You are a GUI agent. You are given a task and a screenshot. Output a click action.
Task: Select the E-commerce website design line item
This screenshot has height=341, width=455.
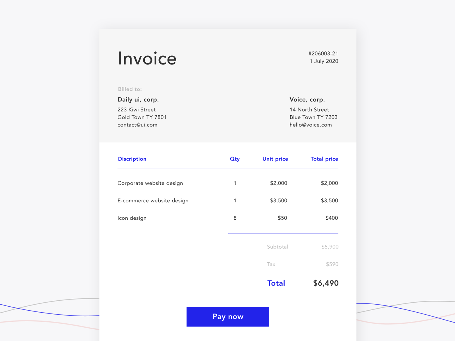pyautogui.click(x=153, y=200)
